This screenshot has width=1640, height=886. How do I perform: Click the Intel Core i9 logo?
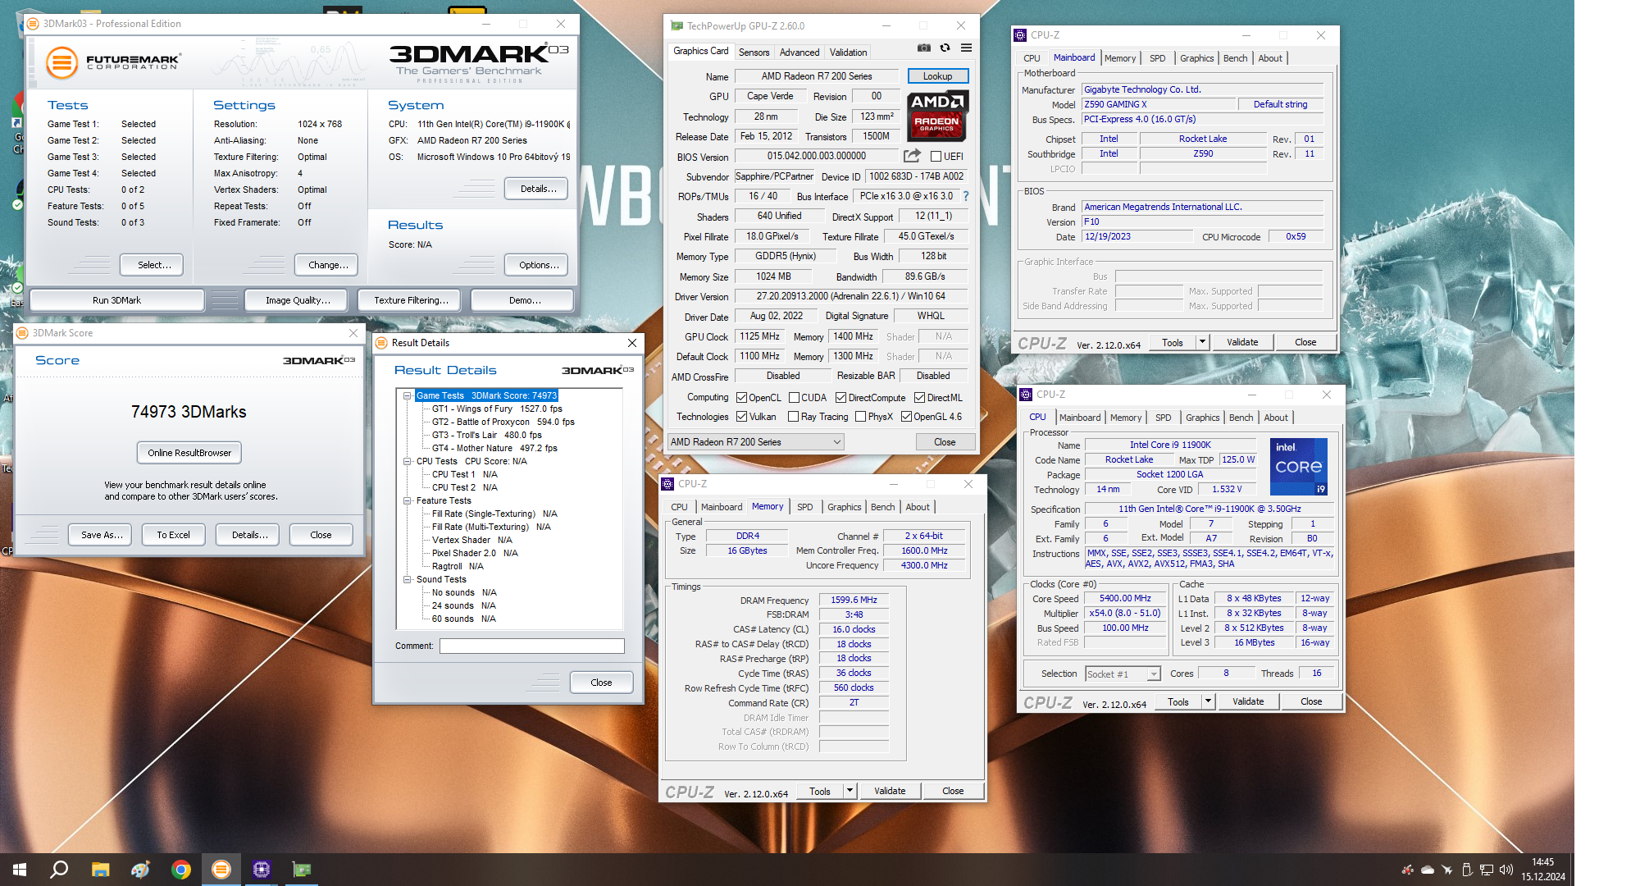(1299, 467)
